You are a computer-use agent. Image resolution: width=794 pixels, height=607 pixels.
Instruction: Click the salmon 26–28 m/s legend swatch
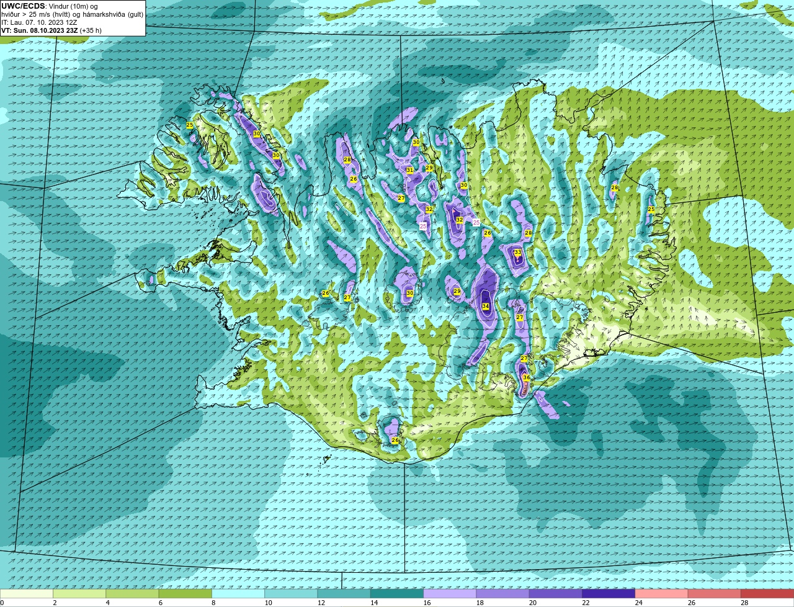(x=715, y=593)
